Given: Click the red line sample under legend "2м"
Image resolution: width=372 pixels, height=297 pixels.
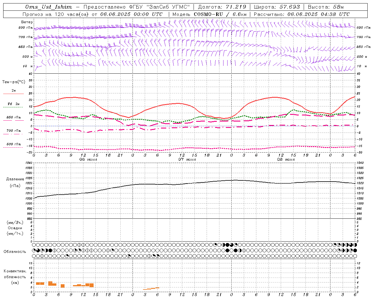Looking at the screenshot, I should coord(13,94).
